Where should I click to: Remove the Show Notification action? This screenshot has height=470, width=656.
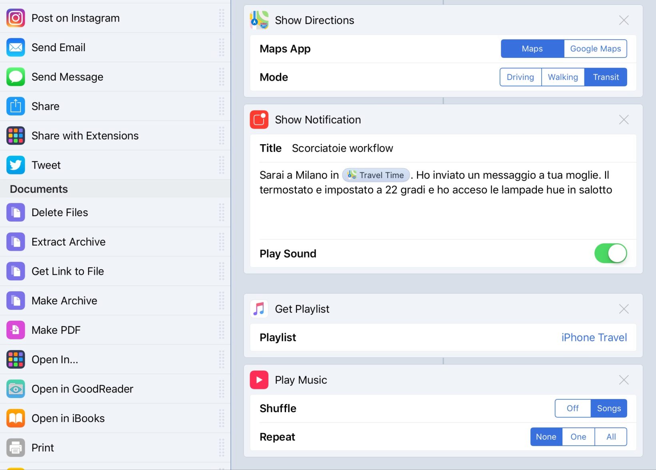624,120
